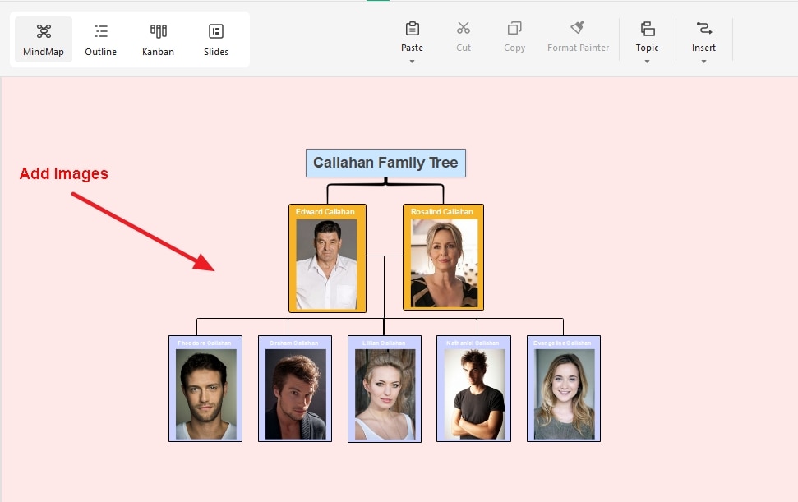The width and height of the screenshot is (798, 502).
Task: Open Slides view
Action: click(x=216, y=39)
